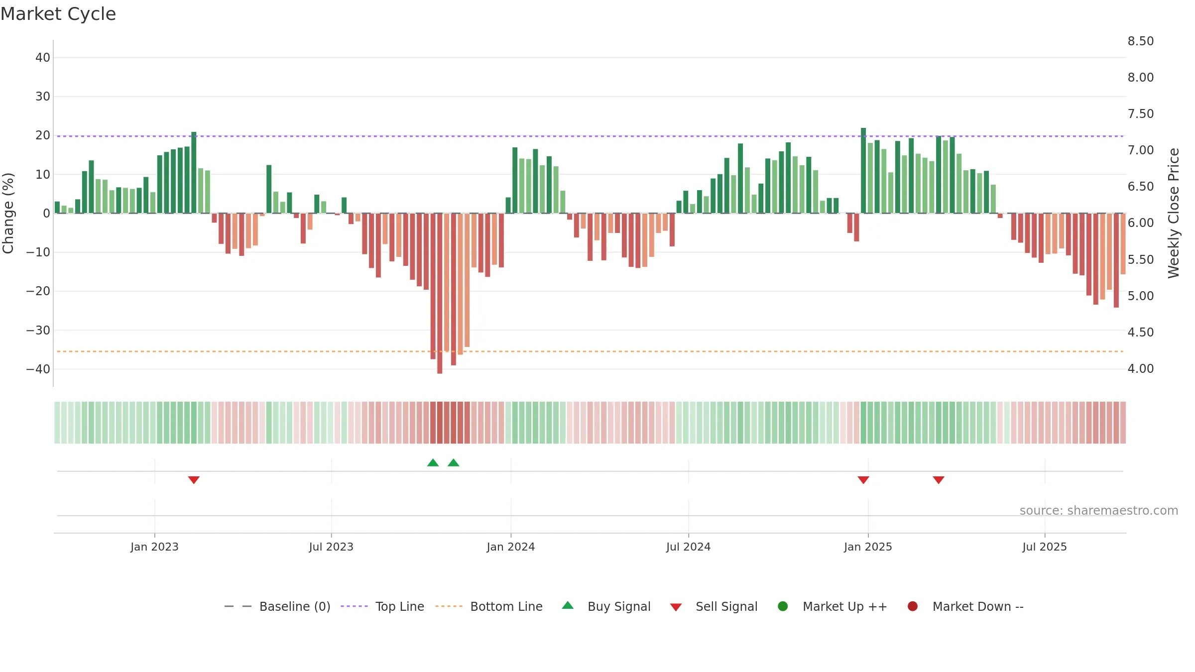This screenshot has width=1195, height=672.
Task: Click the orange Bottom Line legend marker
Action: coord(449,606)
